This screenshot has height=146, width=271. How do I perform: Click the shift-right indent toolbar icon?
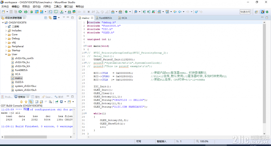[144, 12]
